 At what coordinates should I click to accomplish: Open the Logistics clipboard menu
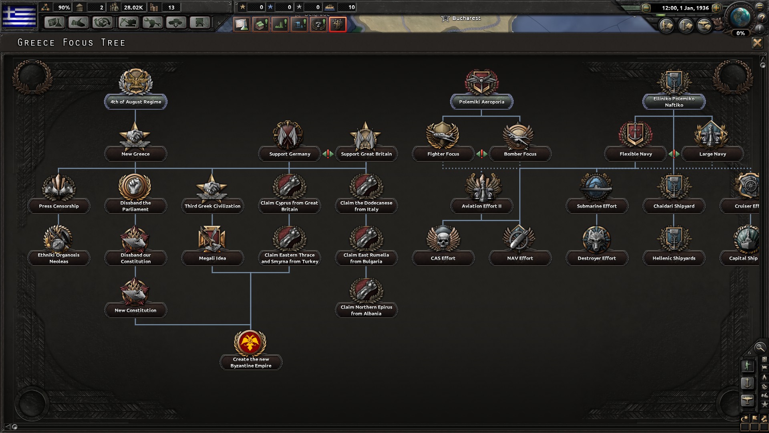pos(200,22)
